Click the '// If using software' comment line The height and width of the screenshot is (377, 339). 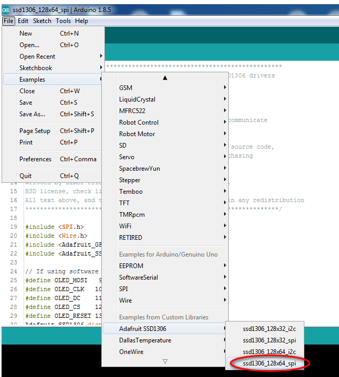pyautogui.click(x=62, y=271)
